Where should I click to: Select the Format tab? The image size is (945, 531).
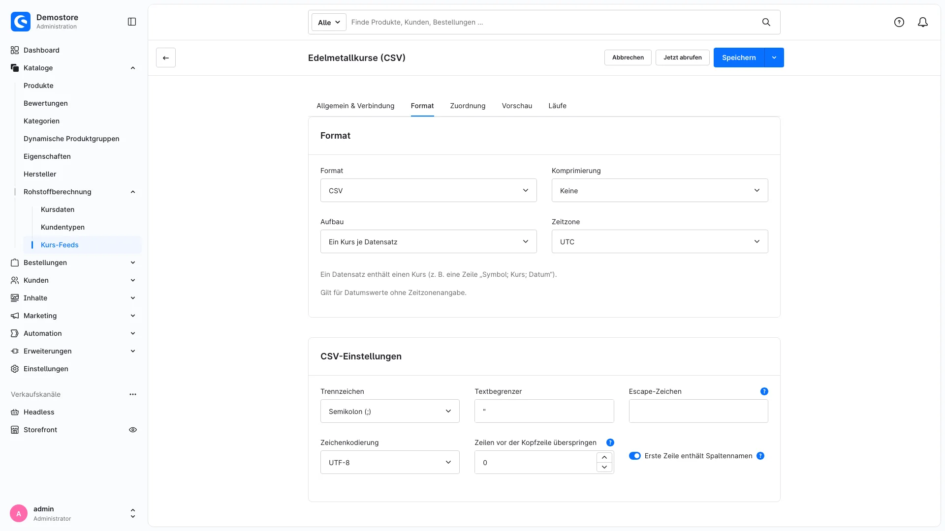(x=422, y=106)
